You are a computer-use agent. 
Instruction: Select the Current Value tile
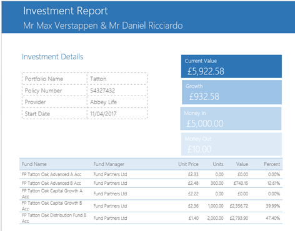click(231, 66)
